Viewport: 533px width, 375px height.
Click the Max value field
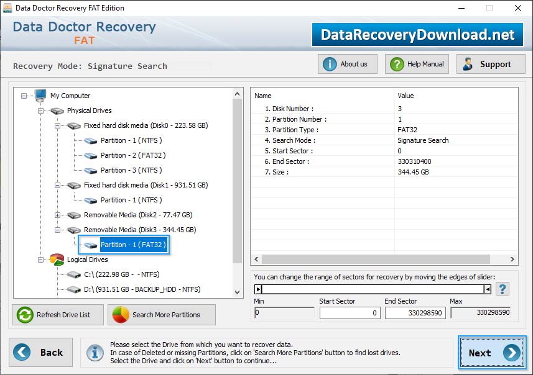click(481, 312)
